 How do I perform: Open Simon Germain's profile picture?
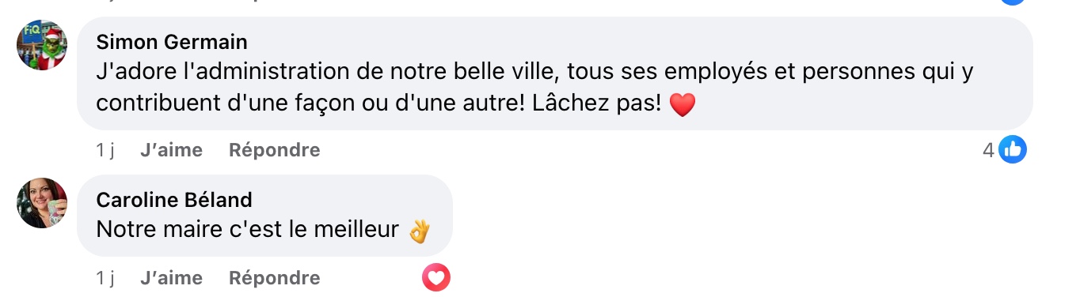coord(42,45)
